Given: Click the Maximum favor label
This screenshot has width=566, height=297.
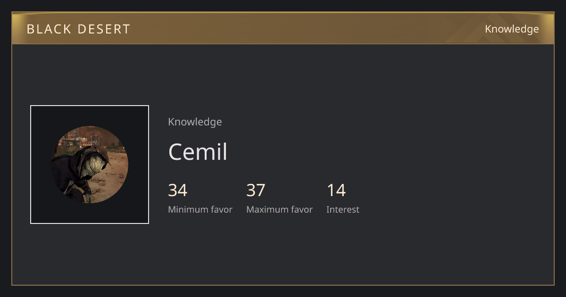Looking at the screenshot, I should coord(279,210).
